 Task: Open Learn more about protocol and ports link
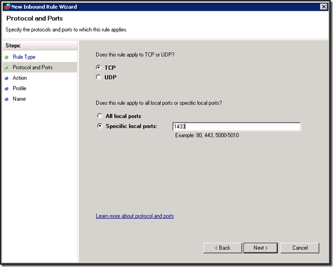(x=134, y=216)
